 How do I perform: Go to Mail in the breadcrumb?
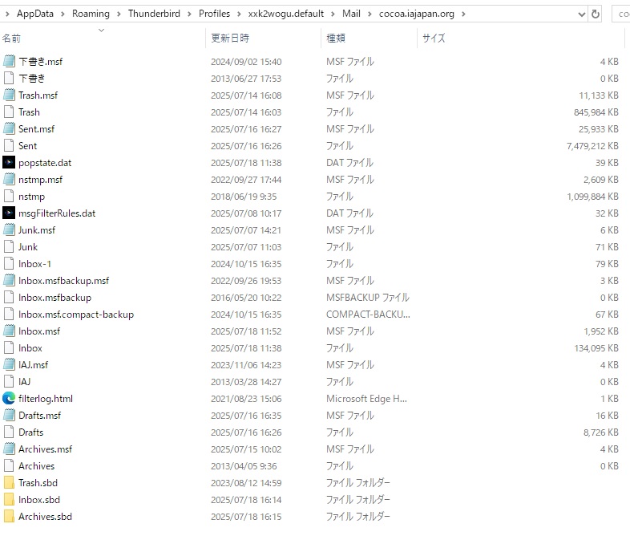[x=351, y=14]
